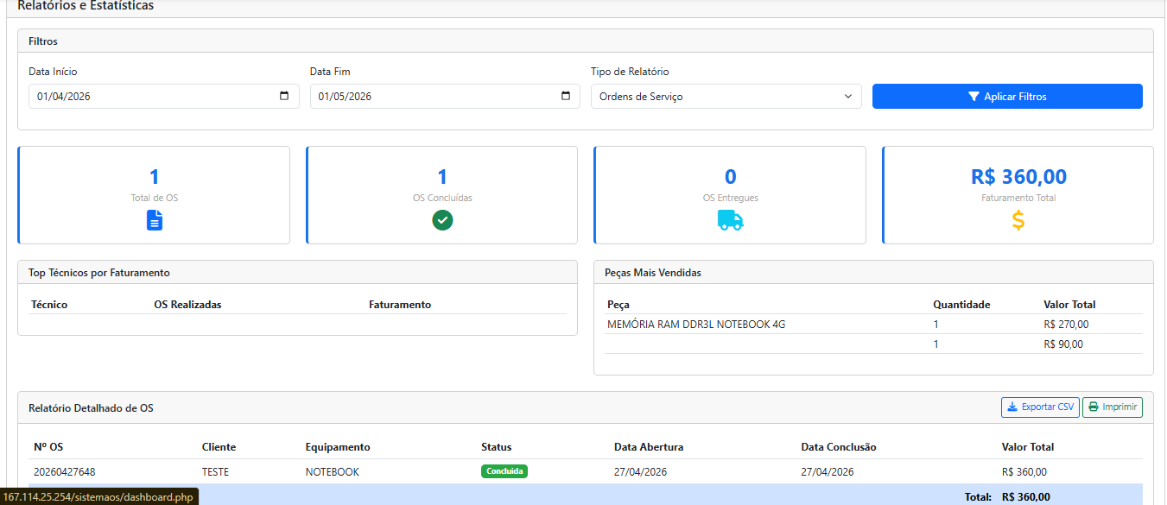Click the Relatórios e Estatísticas heading

[86, 6]
